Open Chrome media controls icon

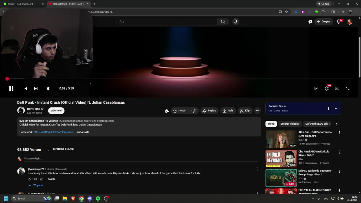343,12
